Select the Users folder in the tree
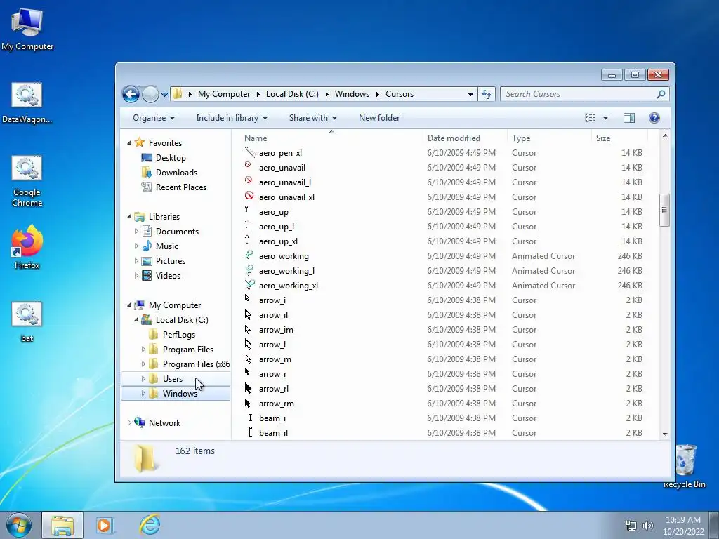This screenshot has width=719, height=539. 173,378
